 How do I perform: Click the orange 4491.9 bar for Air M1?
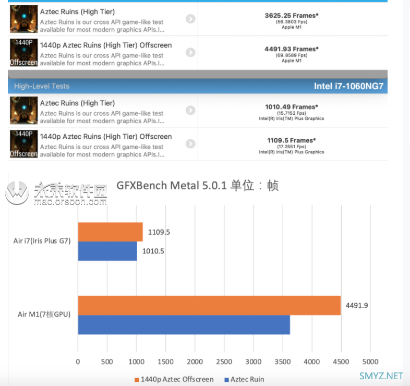point(209,306)
